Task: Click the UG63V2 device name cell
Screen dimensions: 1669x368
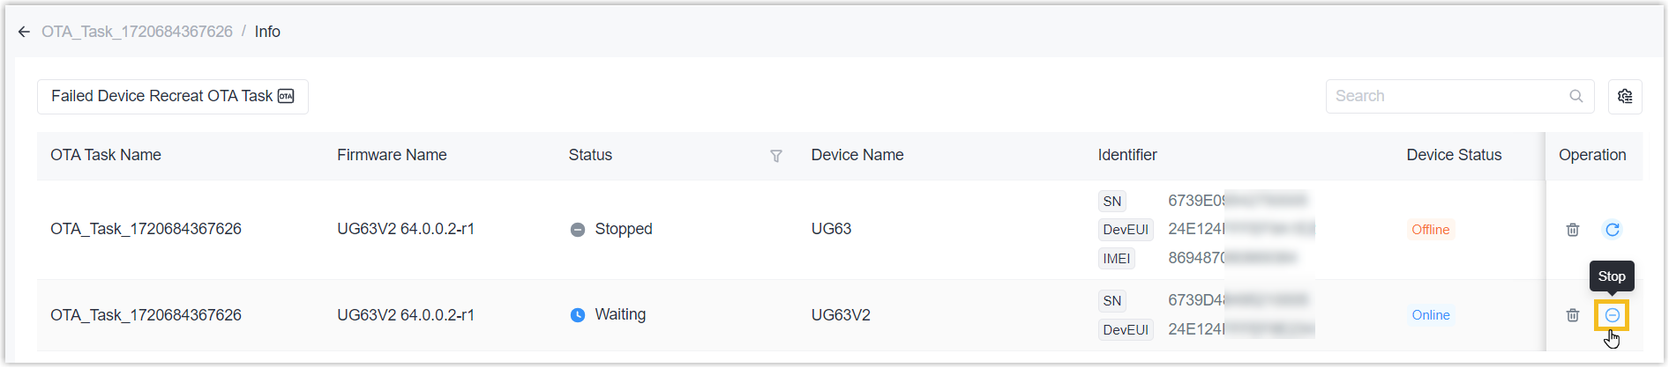Action: coord(841,315)
